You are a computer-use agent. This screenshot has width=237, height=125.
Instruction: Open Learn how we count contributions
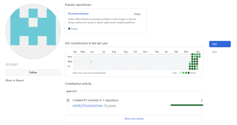(89, 73)
